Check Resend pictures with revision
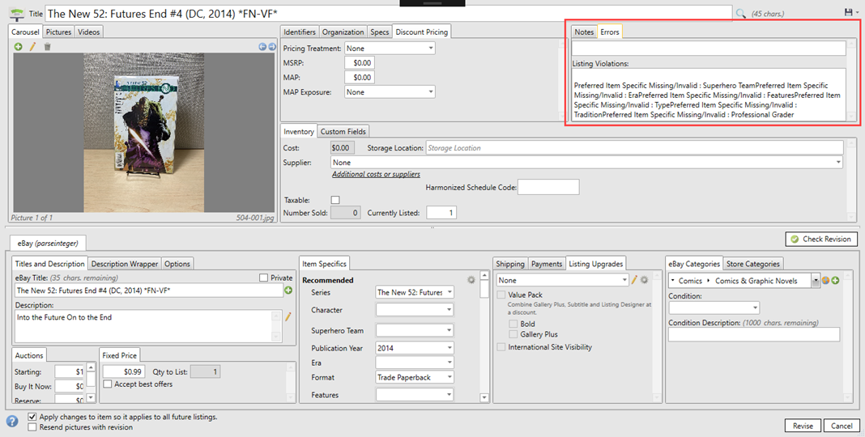The height and width of the screenshot is (437, 865). [32, 427]
